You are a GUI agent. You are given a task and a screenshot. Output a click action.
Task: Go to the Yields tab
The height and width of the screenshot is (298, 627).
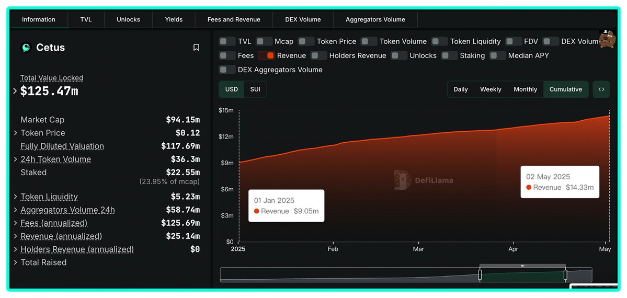[x=174, y=19]
